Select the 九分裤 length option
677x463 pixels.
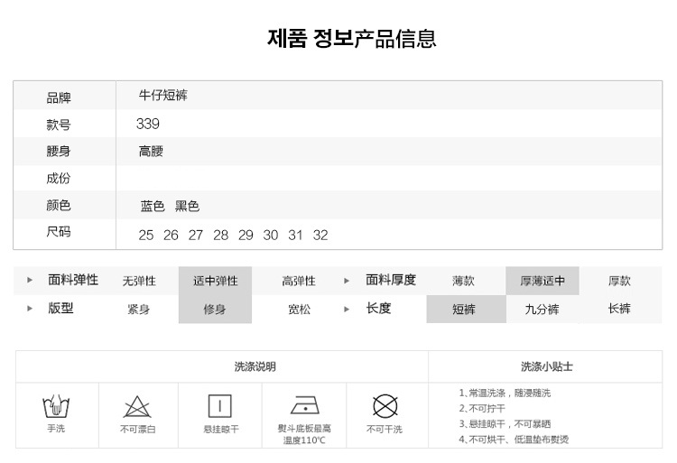542,310
